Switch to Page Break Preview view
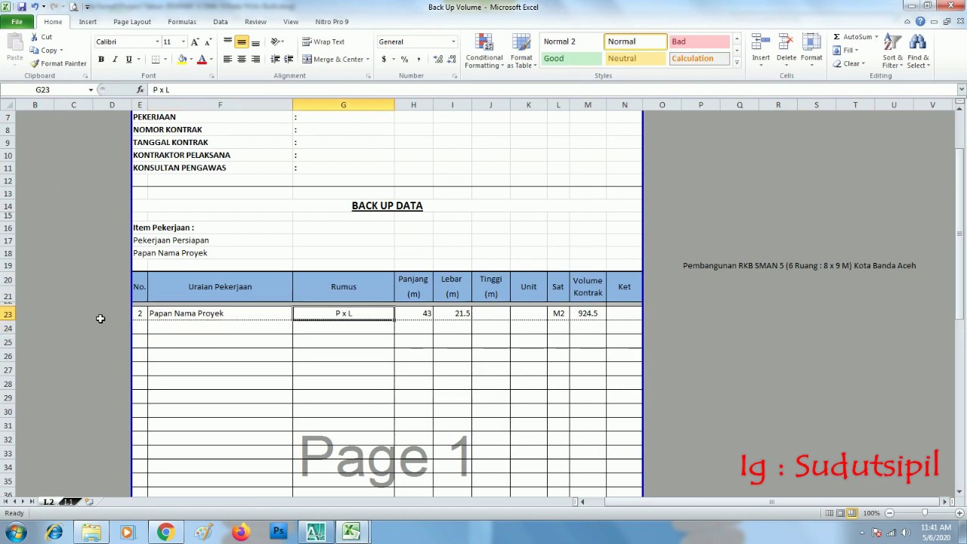This screenshot has height=544, width=967. click(851, 513)
